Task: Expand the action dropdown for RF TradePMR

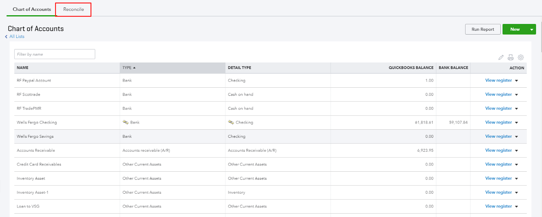Action: click(x=517, y=109)
